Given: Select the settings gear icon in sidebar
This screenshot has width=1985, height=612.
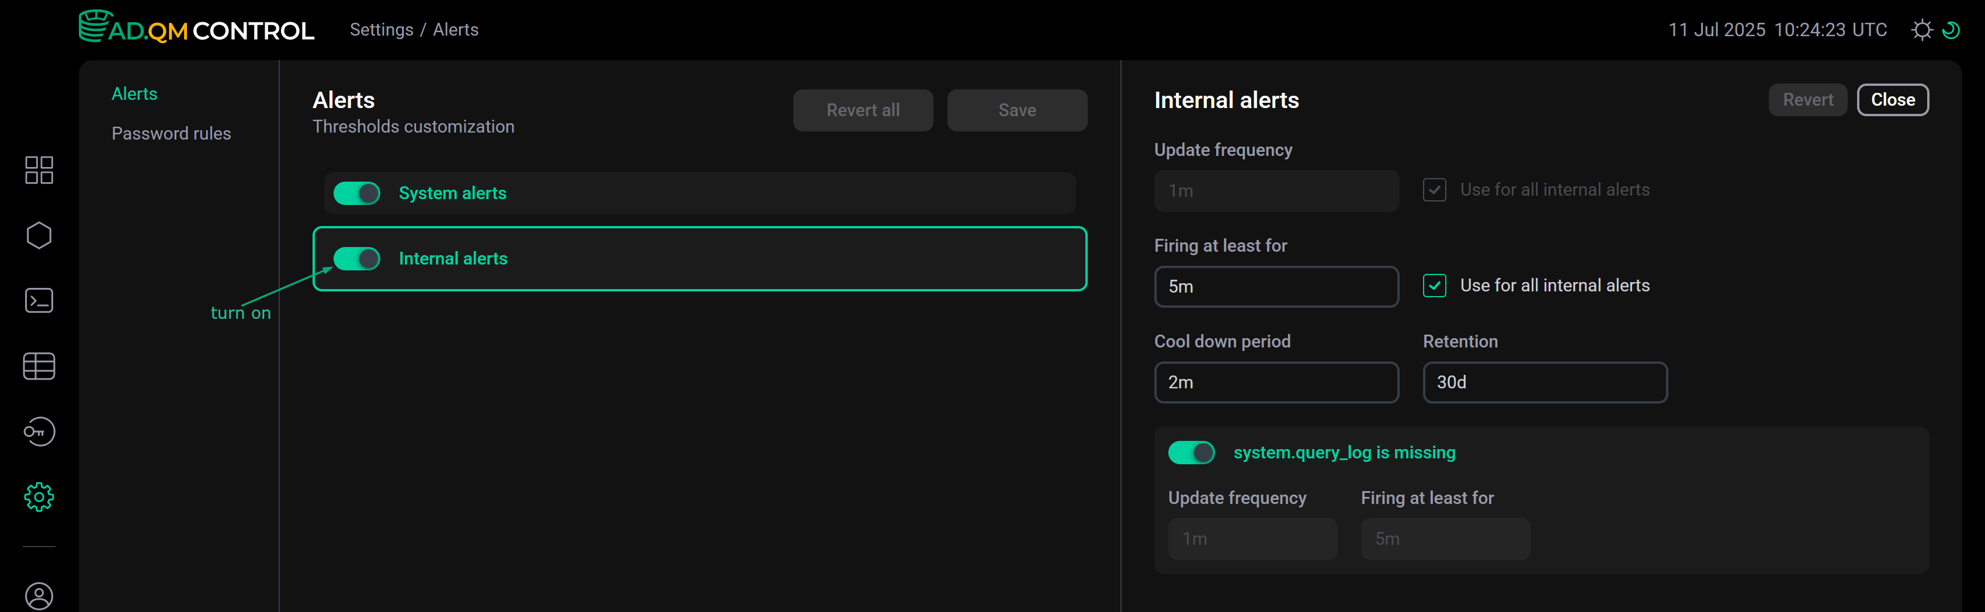Looking at the screenshot, I should coord(39,496).
